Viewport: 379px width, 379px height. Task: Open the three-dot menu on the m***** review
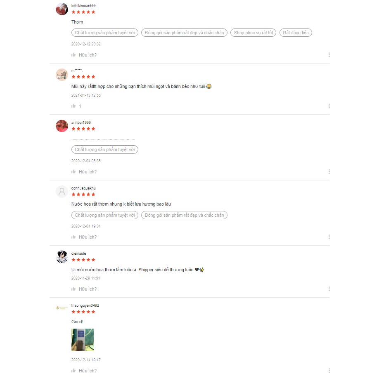tap(329, 106)
